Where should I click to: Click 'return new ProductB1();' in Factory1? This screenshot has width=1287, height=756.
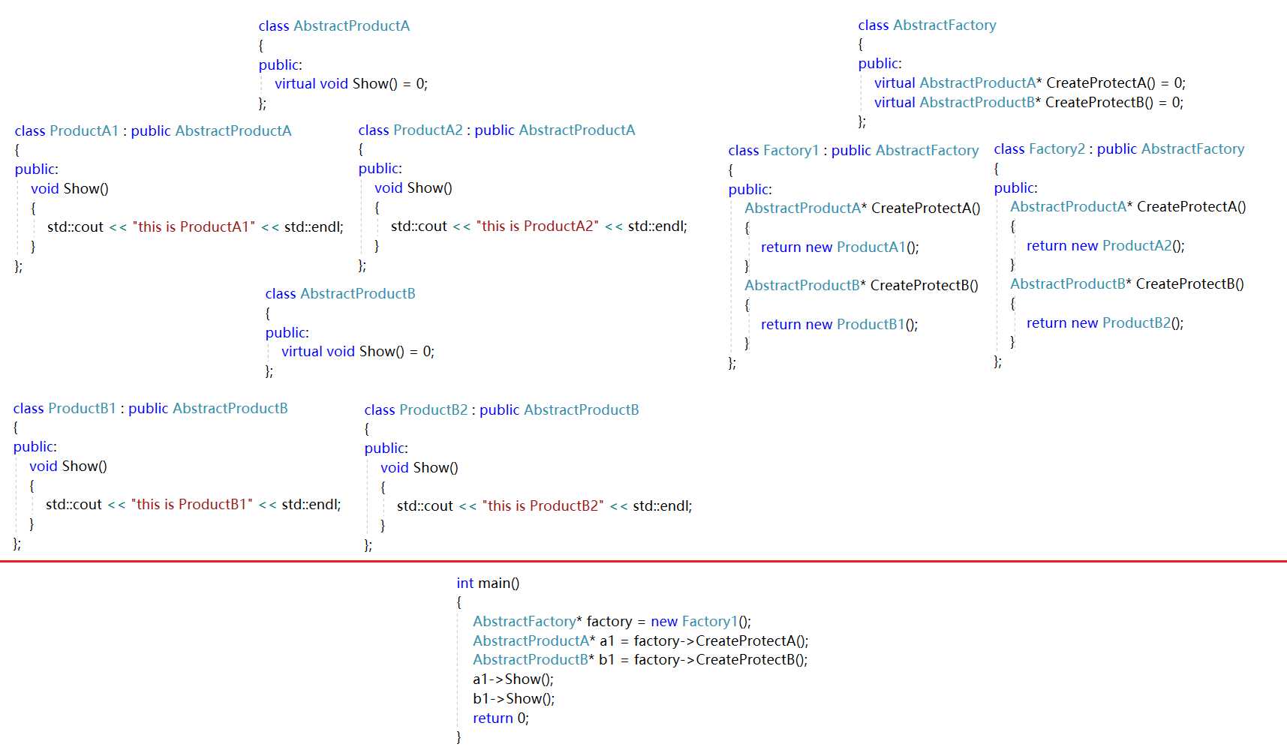[x=839, y=325]
